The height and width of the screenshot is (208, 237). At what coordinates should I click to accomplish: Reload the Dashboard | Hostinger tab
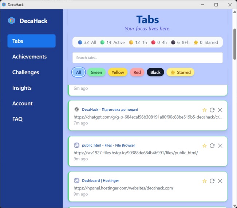[x=212, y=181]
